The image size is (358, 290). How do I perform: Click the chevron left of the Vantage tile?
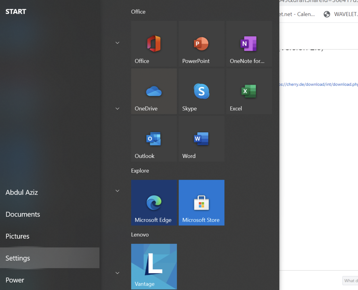tap(117, 273)
